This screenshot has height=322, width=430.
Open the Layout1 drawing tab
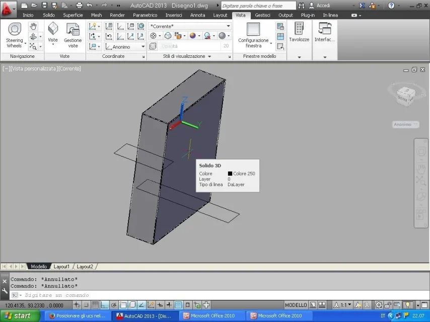61,266
